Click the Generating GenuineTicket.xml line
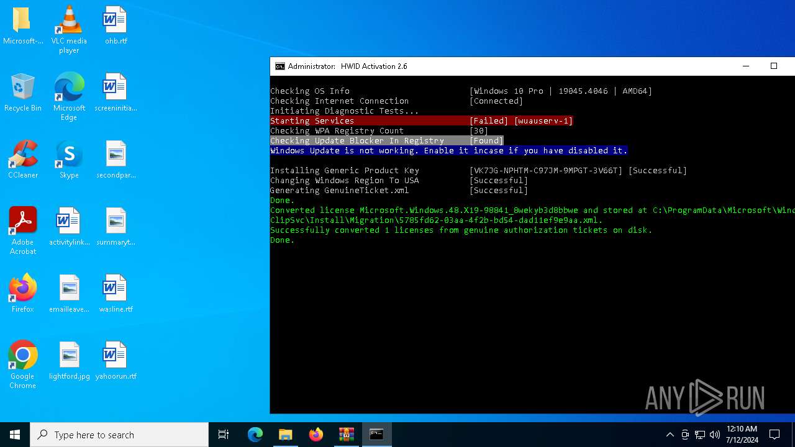The height and width of the screenshot is (447, 795). (x=399, y=191)
